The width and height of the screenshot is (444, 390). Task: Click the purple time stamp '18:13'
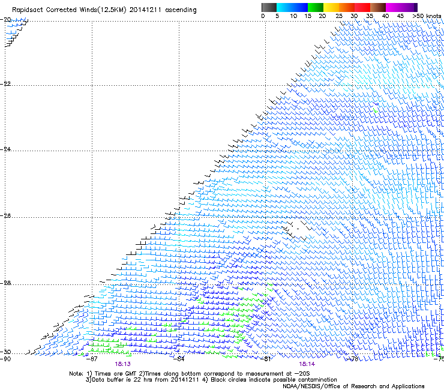tap(122, 364)
